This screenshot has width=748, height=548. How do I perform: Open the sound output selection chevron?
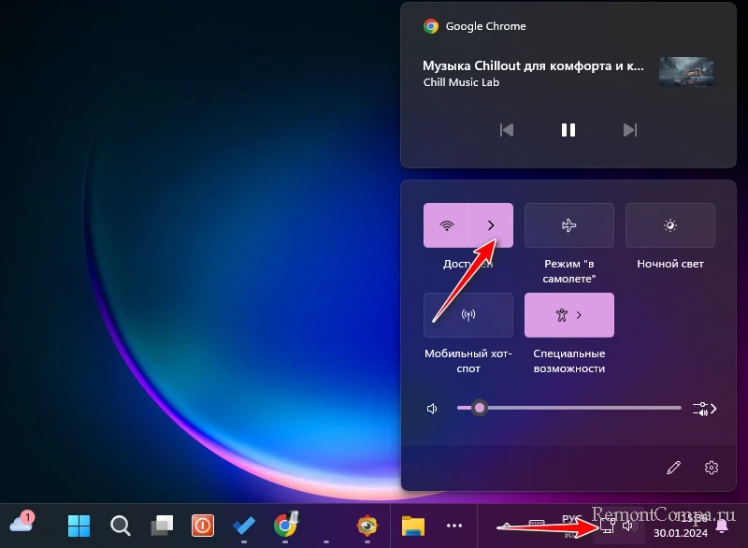[705, 409]
